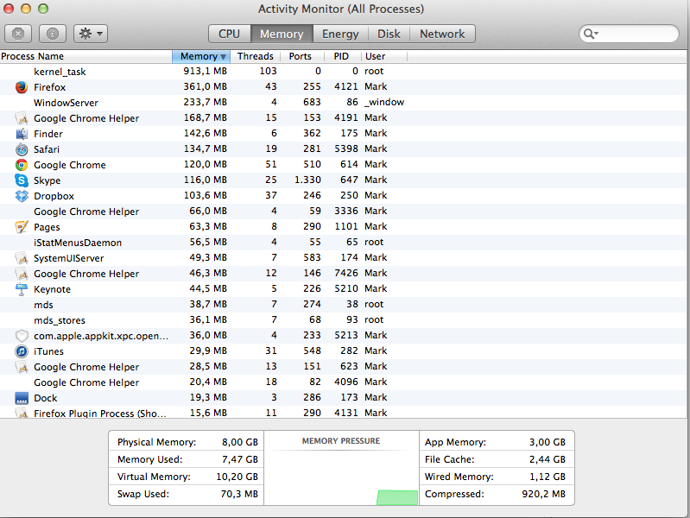The width and height of the screenshot is (690, 518).
Task: Select the kernel_task process row
Action: 343,72
